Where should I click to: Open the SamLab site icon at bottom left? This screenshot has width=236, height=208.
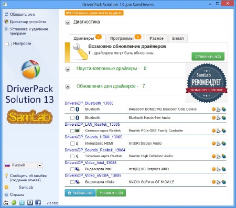tap(6, 202)
